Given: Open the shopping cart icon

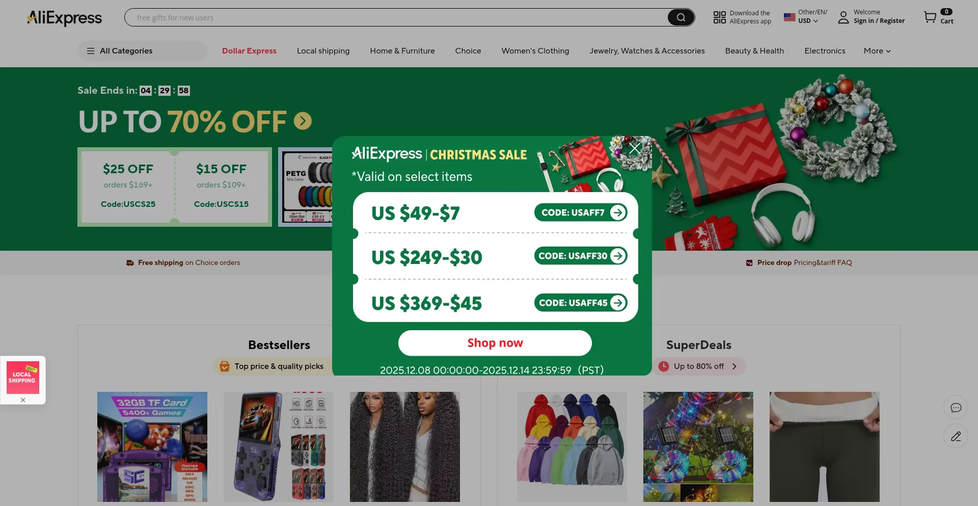Looking at the screenshot, I should (930, 17).
